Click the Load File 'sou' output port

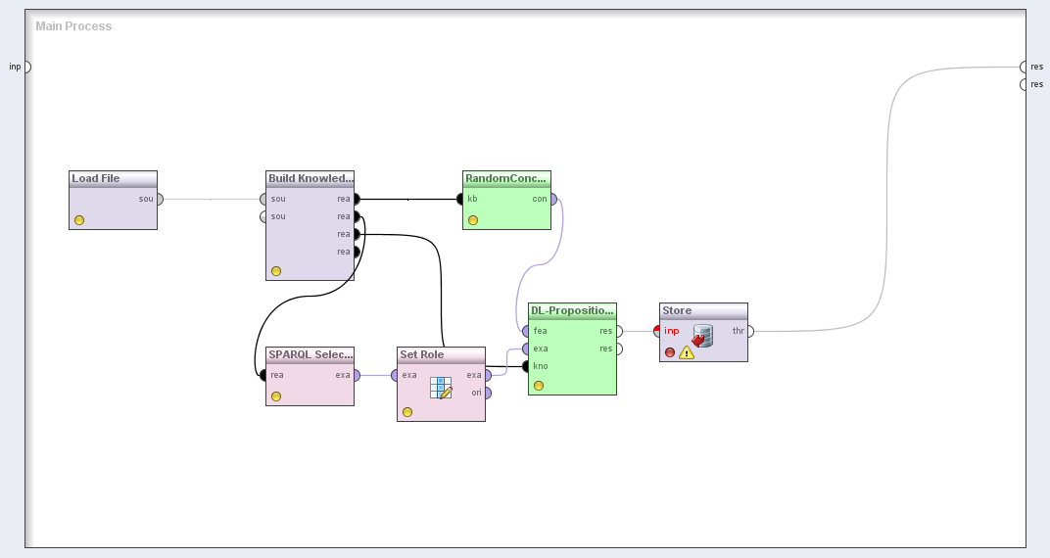(x=159, y=199)
